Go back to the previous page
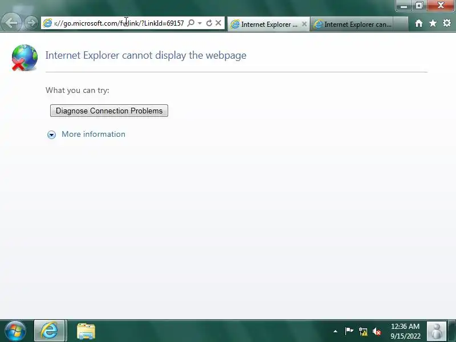Image resolution: width=456 pixels, height=342 pixels. [11, 23]
